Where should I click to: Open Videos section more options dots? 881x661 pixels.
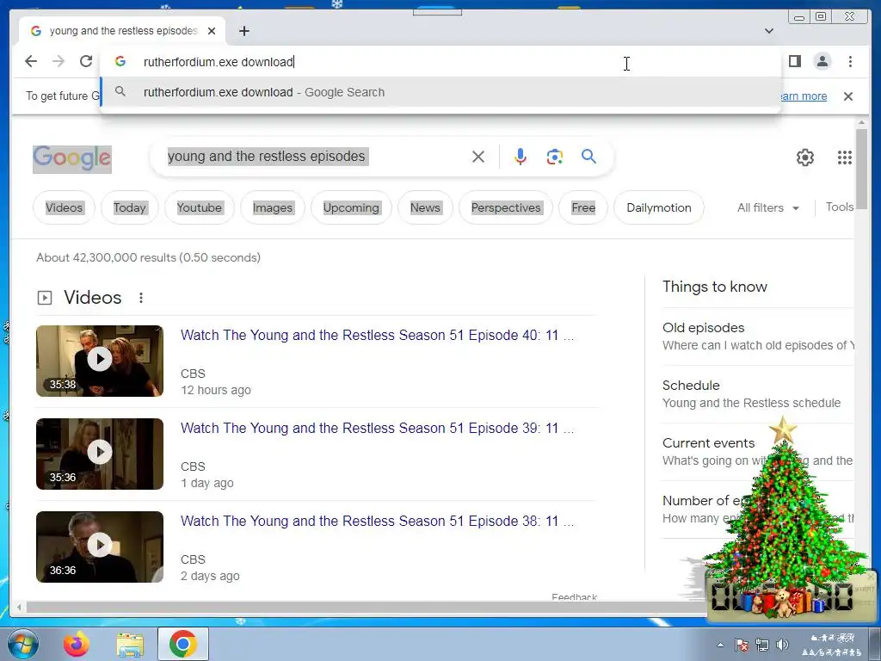(141, 297)
